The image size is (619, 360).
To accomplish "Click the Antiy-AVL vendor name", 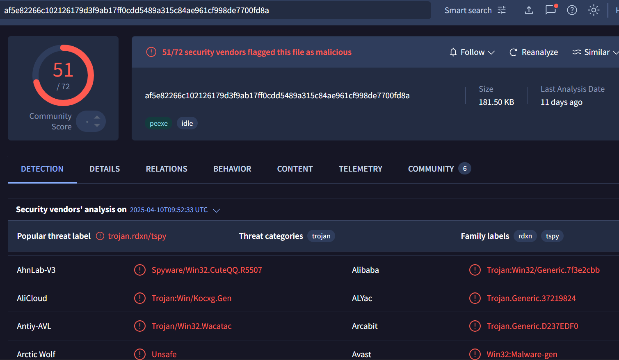I will pos(34,326).
